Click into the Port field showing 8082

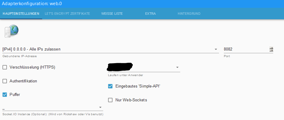pos(246,49)
